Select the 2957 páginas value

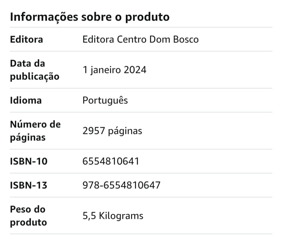(112, 131)
